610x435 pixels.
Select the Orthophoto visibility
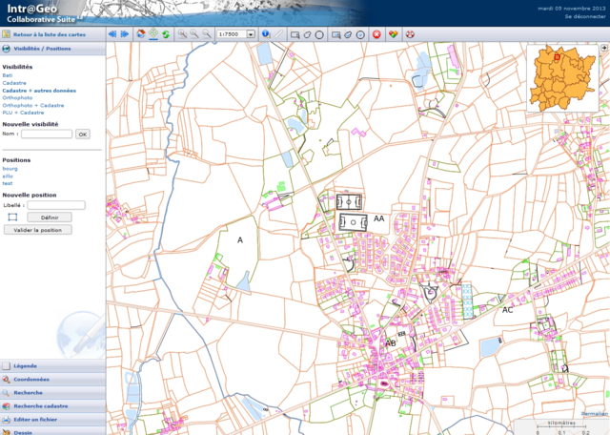[x=17, y=97]
